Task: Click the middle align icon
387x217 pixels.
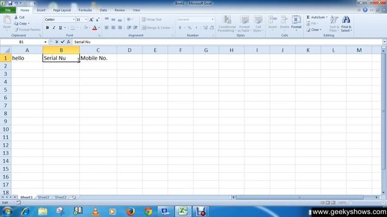Action: 113,19
